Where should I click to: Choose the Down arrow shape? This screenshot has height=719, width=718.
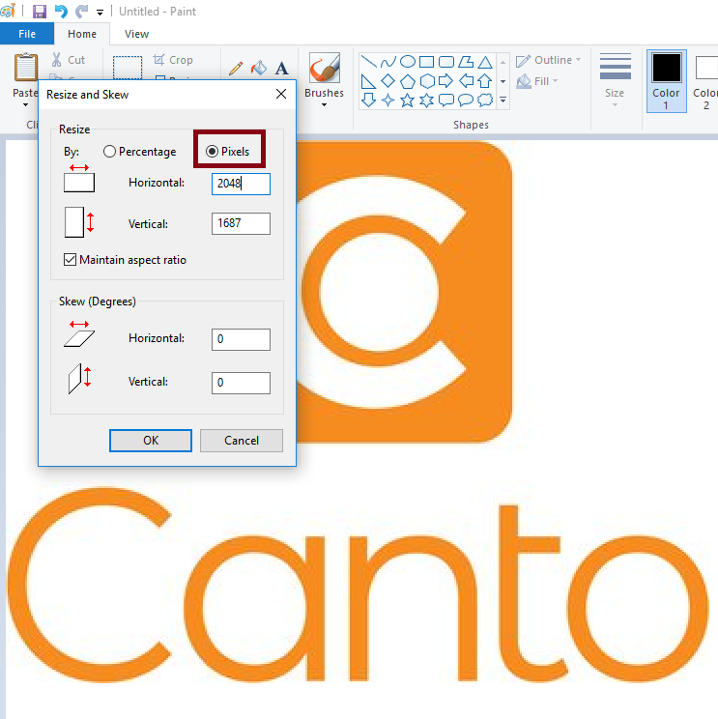coord(368,100)
